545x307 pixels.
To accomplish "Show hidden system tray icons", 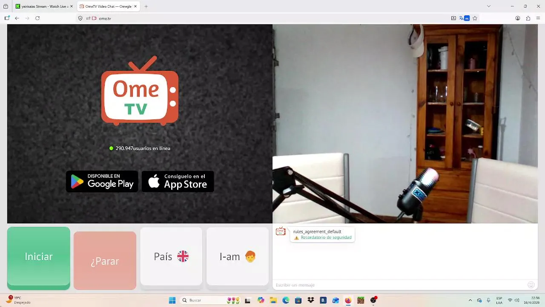I will 470,300.
